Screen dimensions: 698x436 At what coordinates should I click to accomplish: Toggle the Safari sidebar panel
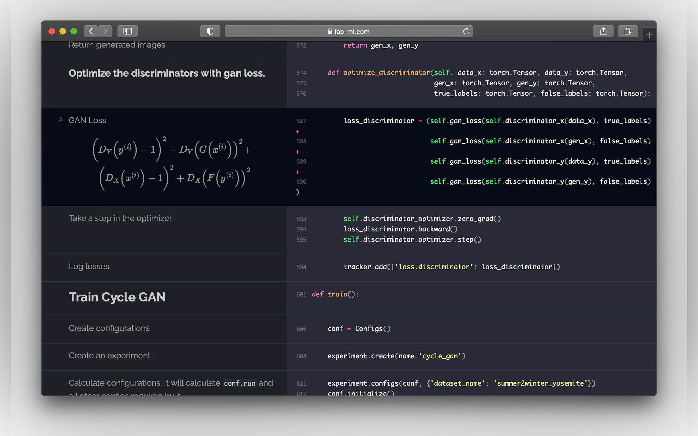pyautogui.click(x=128, y=31)
